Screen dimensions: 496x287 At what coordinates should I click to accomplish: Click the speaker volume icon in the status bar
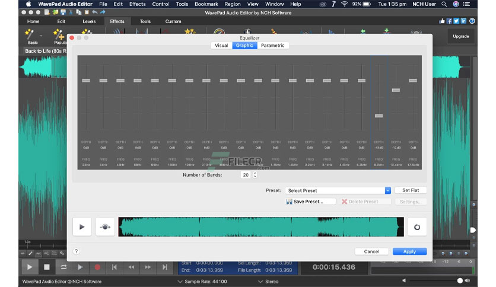[x=467, y=280]
